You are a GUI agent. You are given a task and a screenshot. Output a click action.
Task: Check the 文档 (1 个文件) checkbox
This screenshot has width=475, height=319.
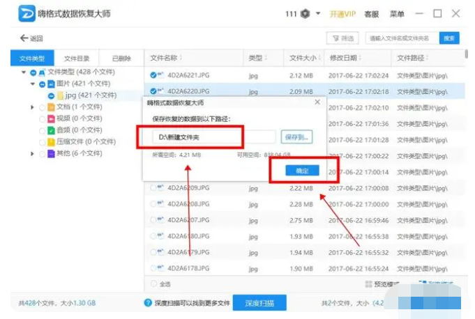(43, 107)
